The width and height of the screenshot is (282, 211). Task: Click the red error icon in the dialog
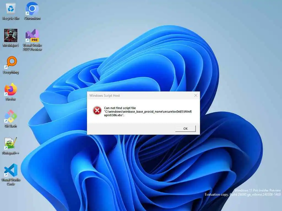pos(97,110)
